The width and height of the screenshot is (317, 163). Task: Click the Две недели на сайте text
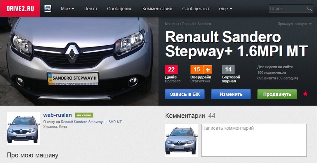[275, 67]
